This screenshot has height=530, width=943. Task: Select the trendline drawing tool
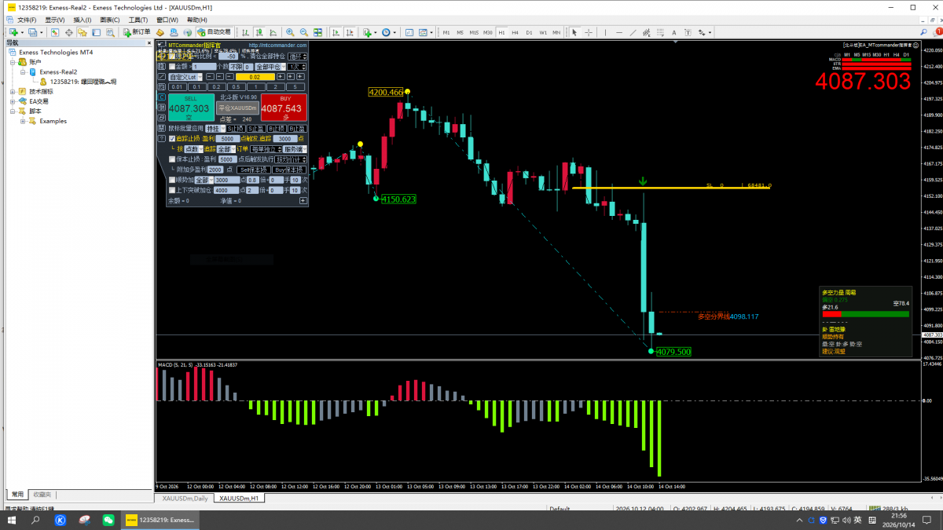coord(634,32)
